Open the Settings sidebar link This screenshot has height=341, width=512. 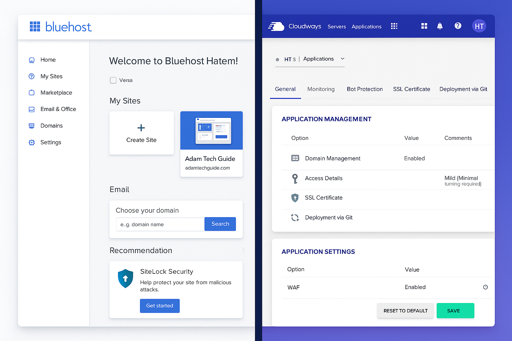[51, 143]
